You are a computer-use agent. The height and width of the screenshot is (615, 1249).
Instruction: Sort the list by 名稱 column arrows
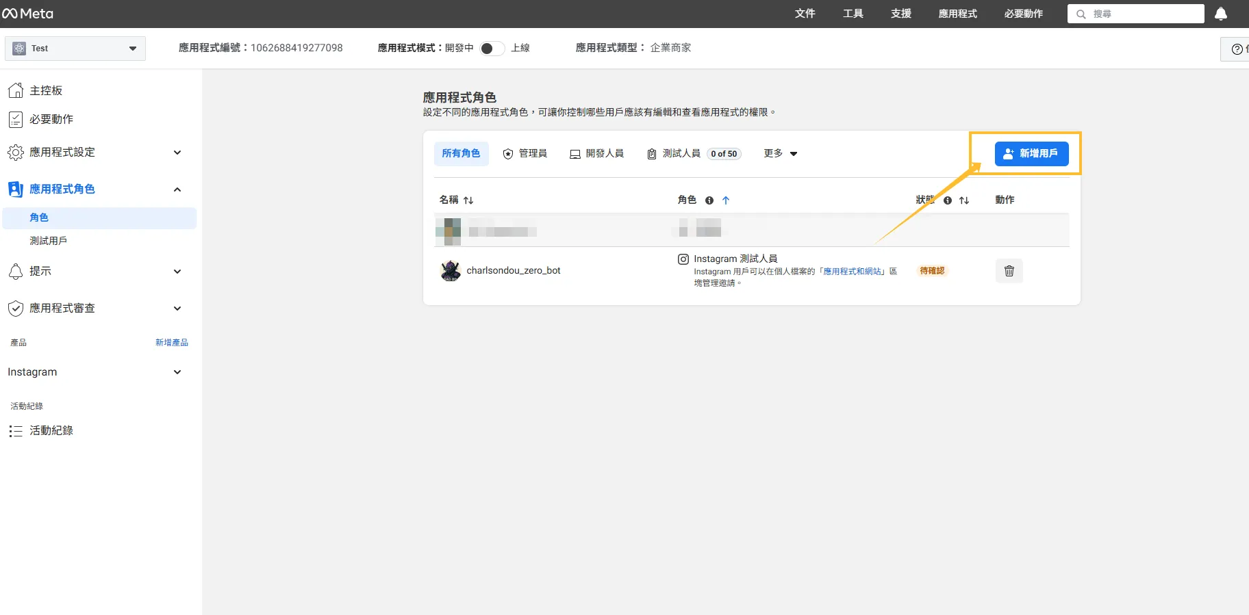point(468,200)
